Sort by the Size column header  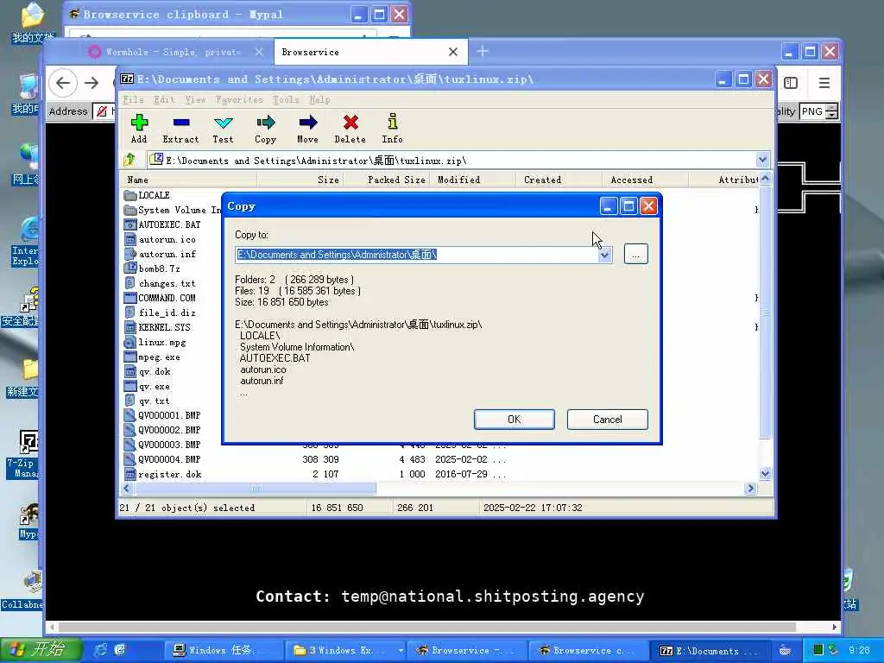click(300, 180)
